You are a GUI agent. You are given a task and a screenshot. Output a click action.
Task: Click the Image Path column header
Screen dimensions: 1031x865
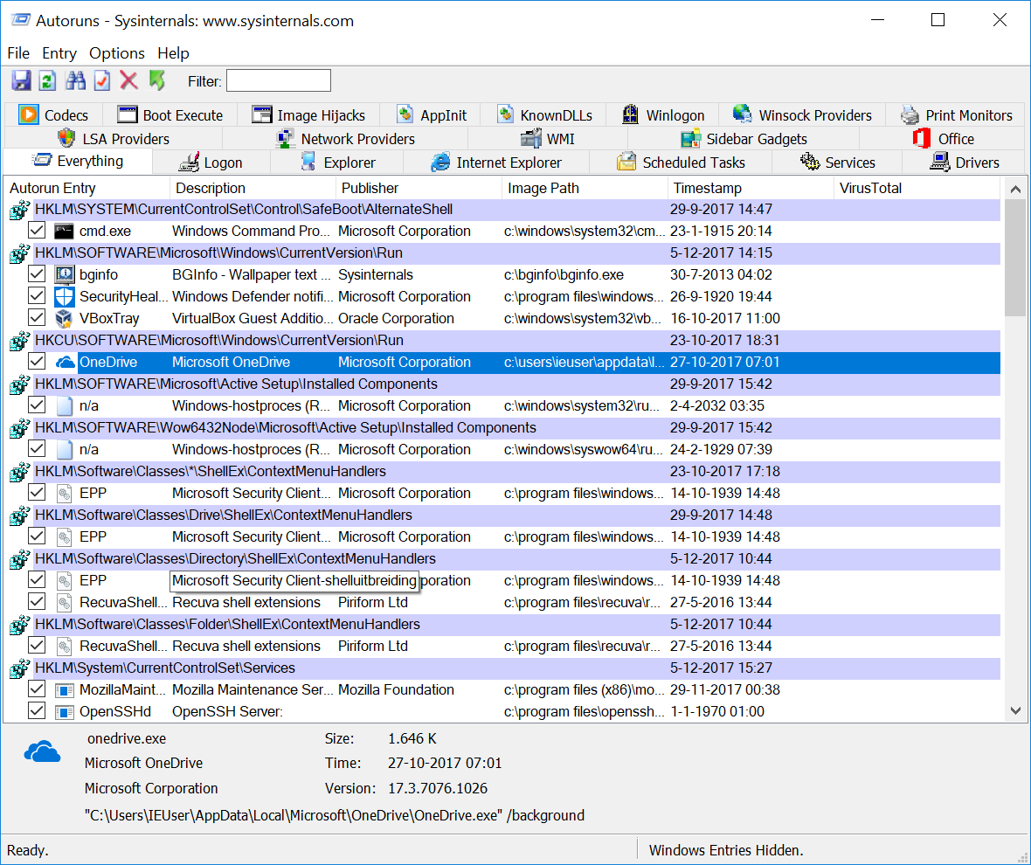tap(585, 188)
